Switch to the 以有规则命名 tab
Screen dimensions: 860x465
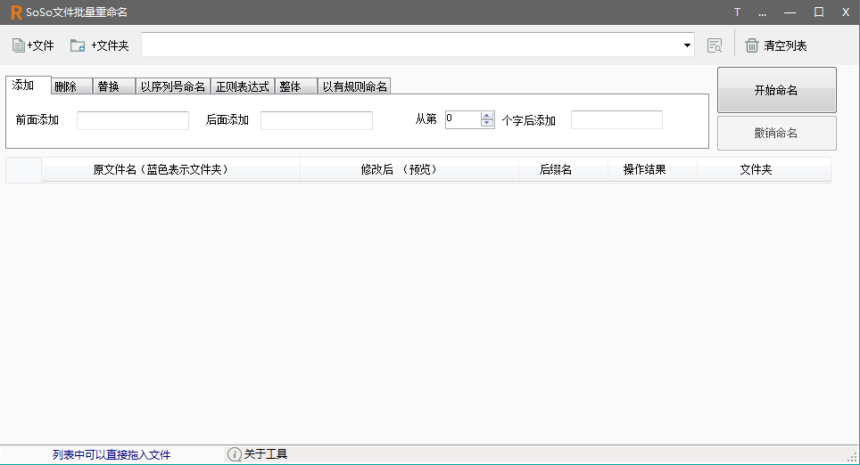pos(354,86)
